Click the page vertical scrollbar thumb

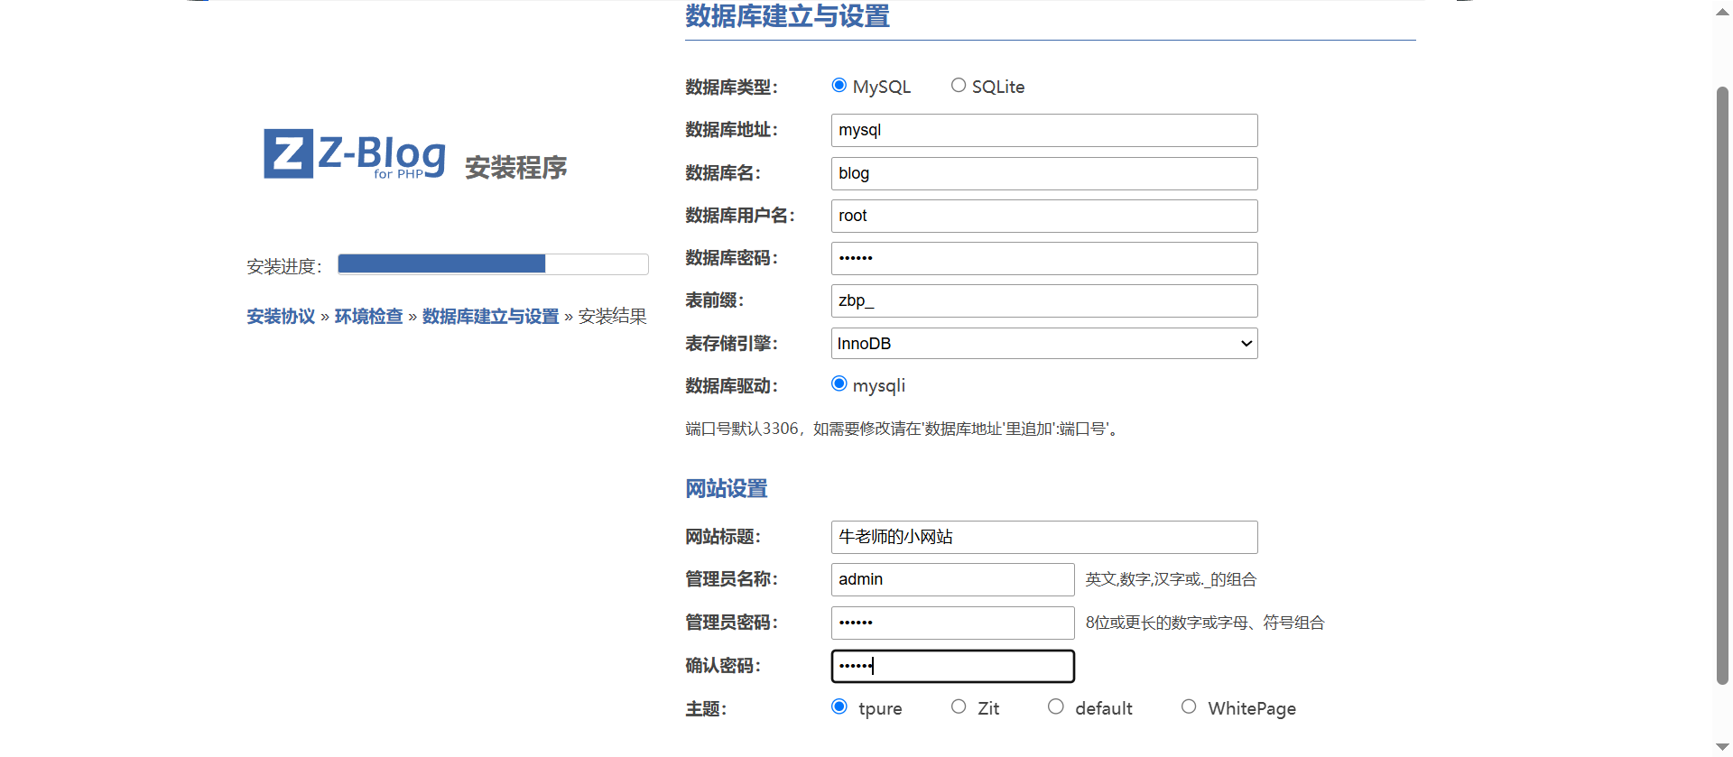1722,385
